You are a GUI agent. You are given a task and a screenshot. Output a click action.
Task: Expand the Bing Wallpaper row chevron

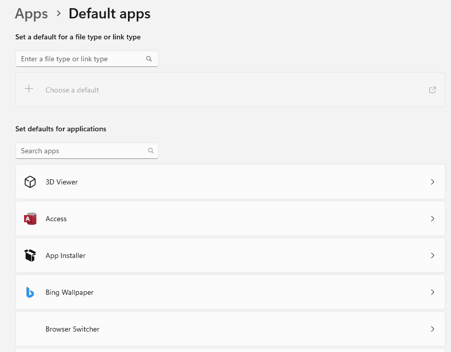pos(432,292)
